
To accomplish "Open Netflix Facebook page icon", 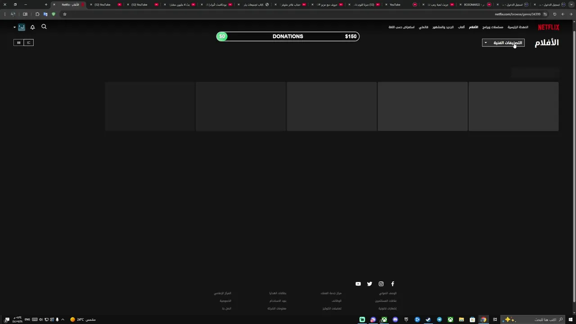I will [392, 284].
